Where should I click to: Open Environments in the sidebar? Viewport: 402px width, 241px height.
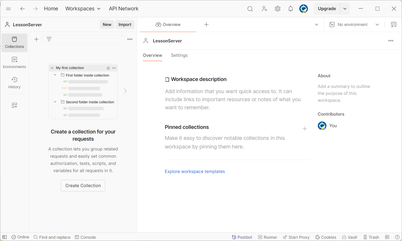pyautogui.click(x=14, y=63)
